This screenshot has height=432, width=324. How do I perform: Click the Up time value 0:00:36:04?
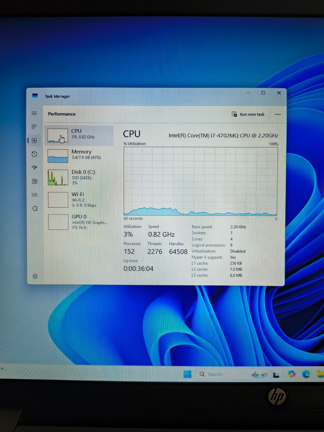(x=138, y=269)
